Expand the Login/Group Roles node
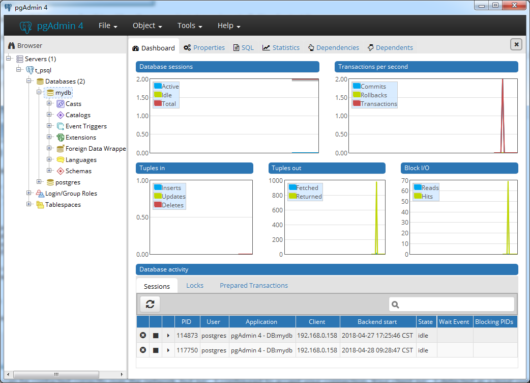The image size is (530, 383). (28, 193)
